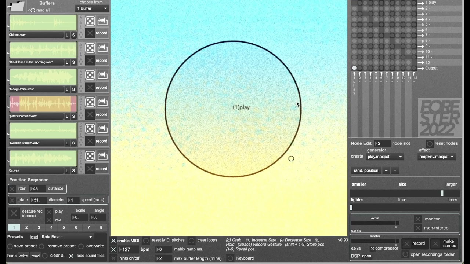This screenshot has width=470, height=264.
Task: Enable the monitor toggle for ext in
Action: coord(418,219)
